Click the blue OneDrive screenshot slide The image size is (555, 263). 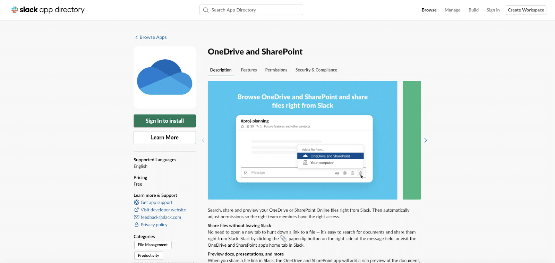click(302, 140)
